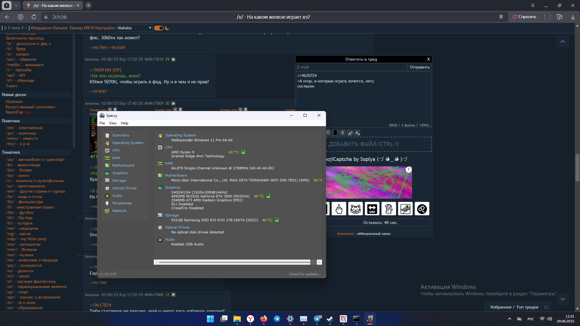Open Network section in Speccy sidebar

click(x=119, y=211)
